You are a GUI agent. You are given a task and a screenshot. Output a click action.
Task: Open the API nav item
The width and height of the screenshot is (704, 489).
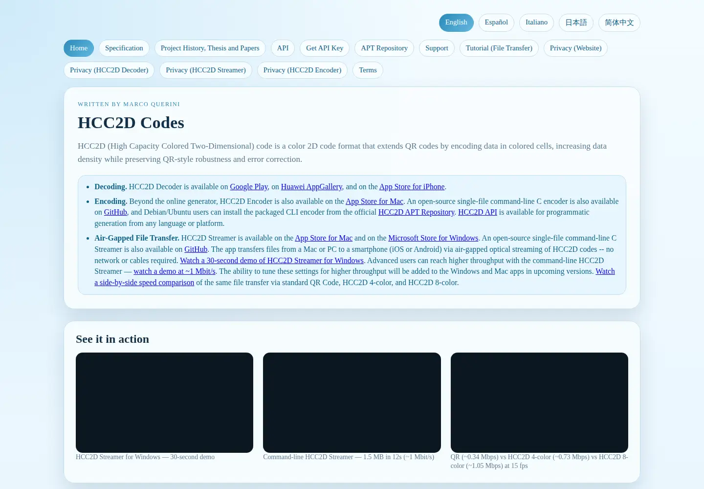point(283,48)
